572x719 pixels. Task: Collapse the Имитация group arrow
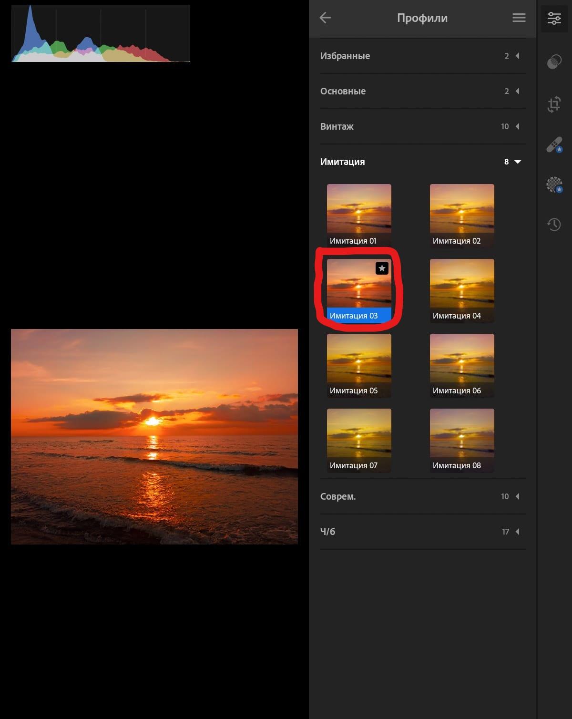pyautogui.click(x=518, y=162)
